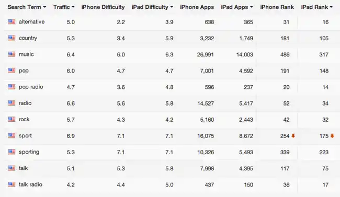Open the Traffic column sort dropdown

pyautogui.click(x=73, y=7)
